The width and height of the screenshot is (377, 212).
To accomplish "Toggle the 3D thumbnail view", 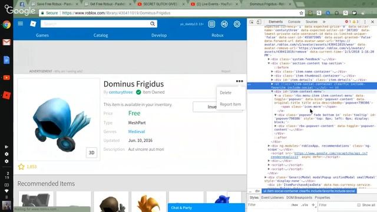I will pos(92,153).
